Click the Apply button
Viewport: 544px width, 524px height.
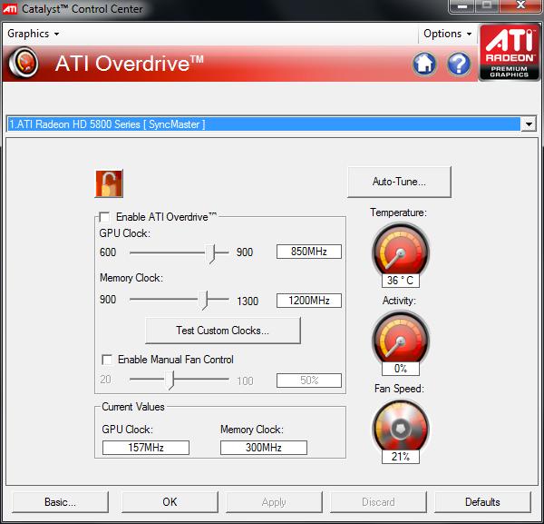click(274, 502)
